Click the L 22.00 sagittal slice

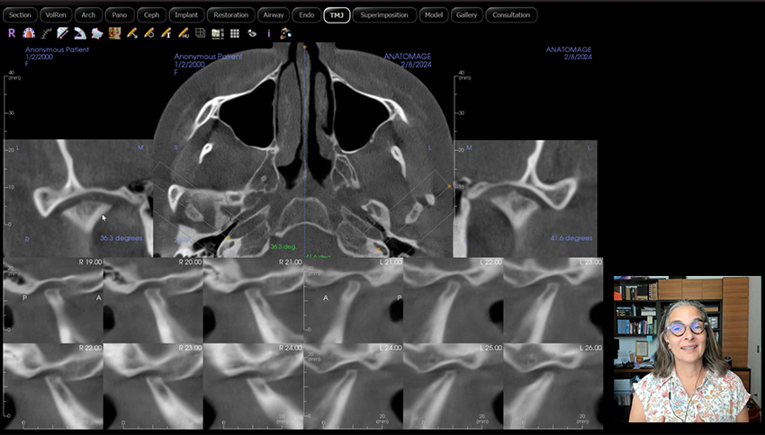tap(454, 300)
